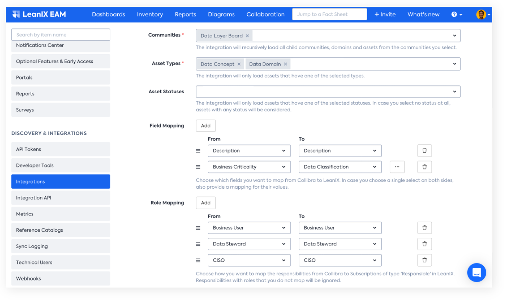
Task: Open the Collaboration menu
Action: 265,14
